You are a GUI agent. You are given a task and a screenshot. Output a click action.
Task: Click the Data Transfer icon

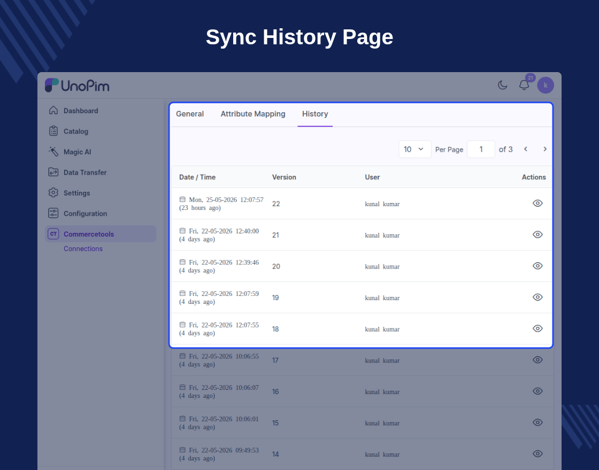coord(53,172)
